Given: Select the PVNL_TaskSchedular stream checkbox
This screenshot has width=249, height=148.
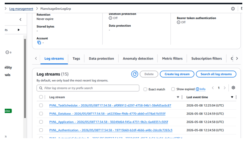Looking at the screenshot, I should click(41, 105).
